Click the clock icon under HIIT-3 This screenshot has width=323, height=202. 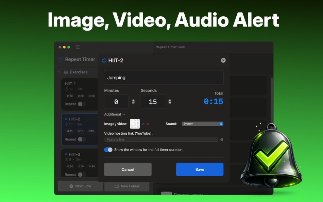66,159
